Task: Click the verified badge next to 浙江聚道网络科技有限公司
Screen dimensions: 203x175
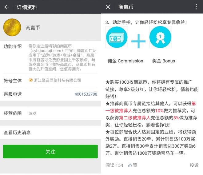Action: [30, 80]
